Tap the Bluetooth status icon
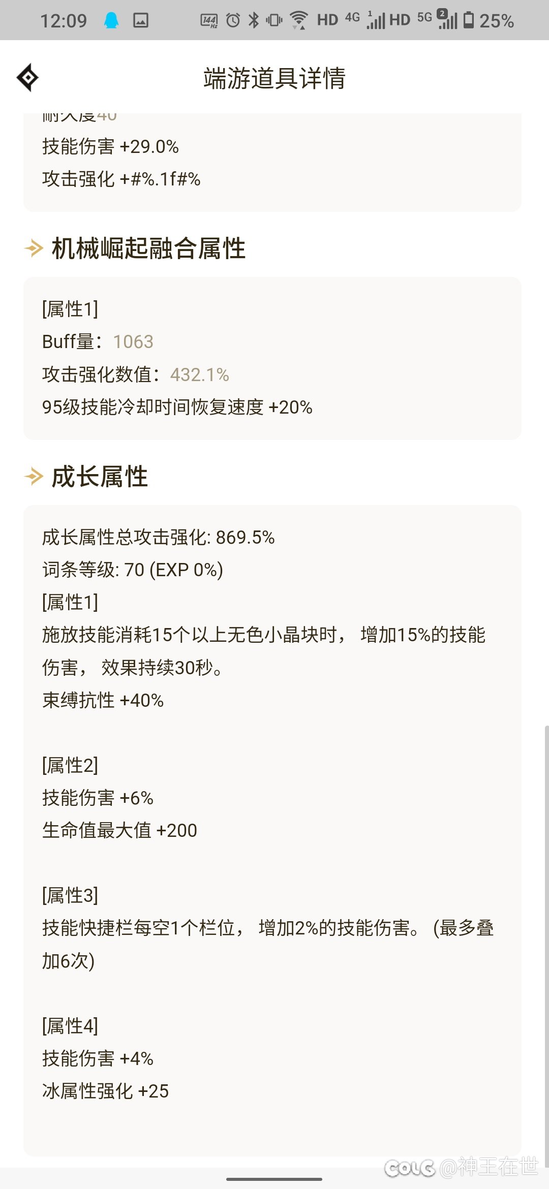Viewport: 549px width, 1189px height. [254, 20]
